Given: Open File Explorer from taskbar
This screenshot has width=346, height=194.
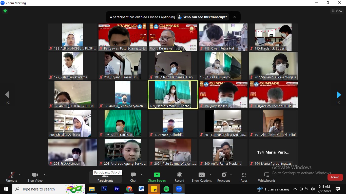Looking at the screenshot, I should 92,189.
